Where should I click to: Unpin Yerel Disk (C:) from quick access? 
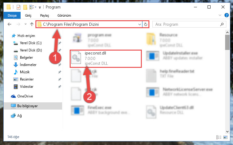(60, 43)
